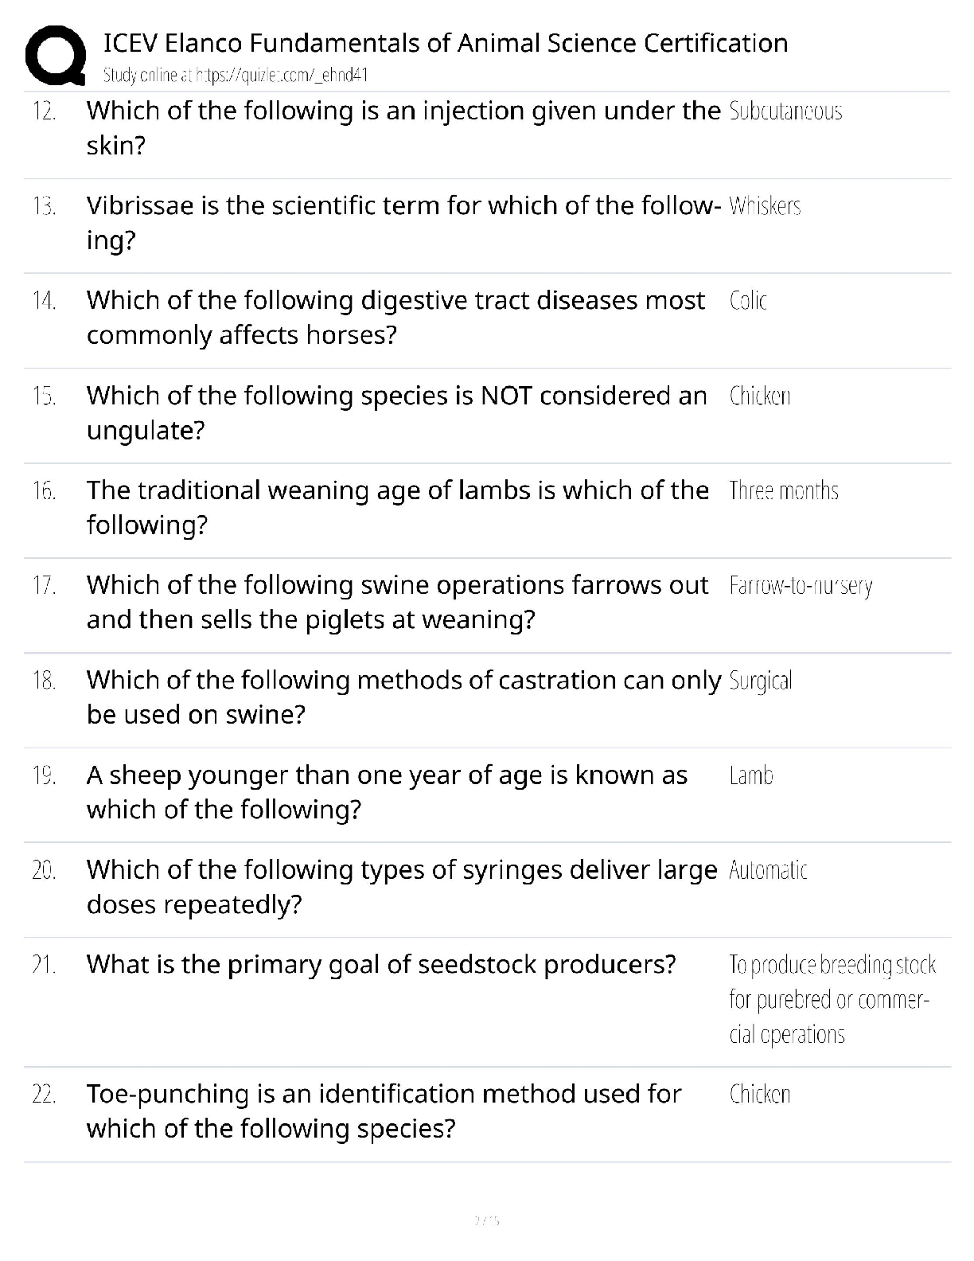Select the seedstock producers question
This screenshot has width=974, height=1261.
[381, 965]
